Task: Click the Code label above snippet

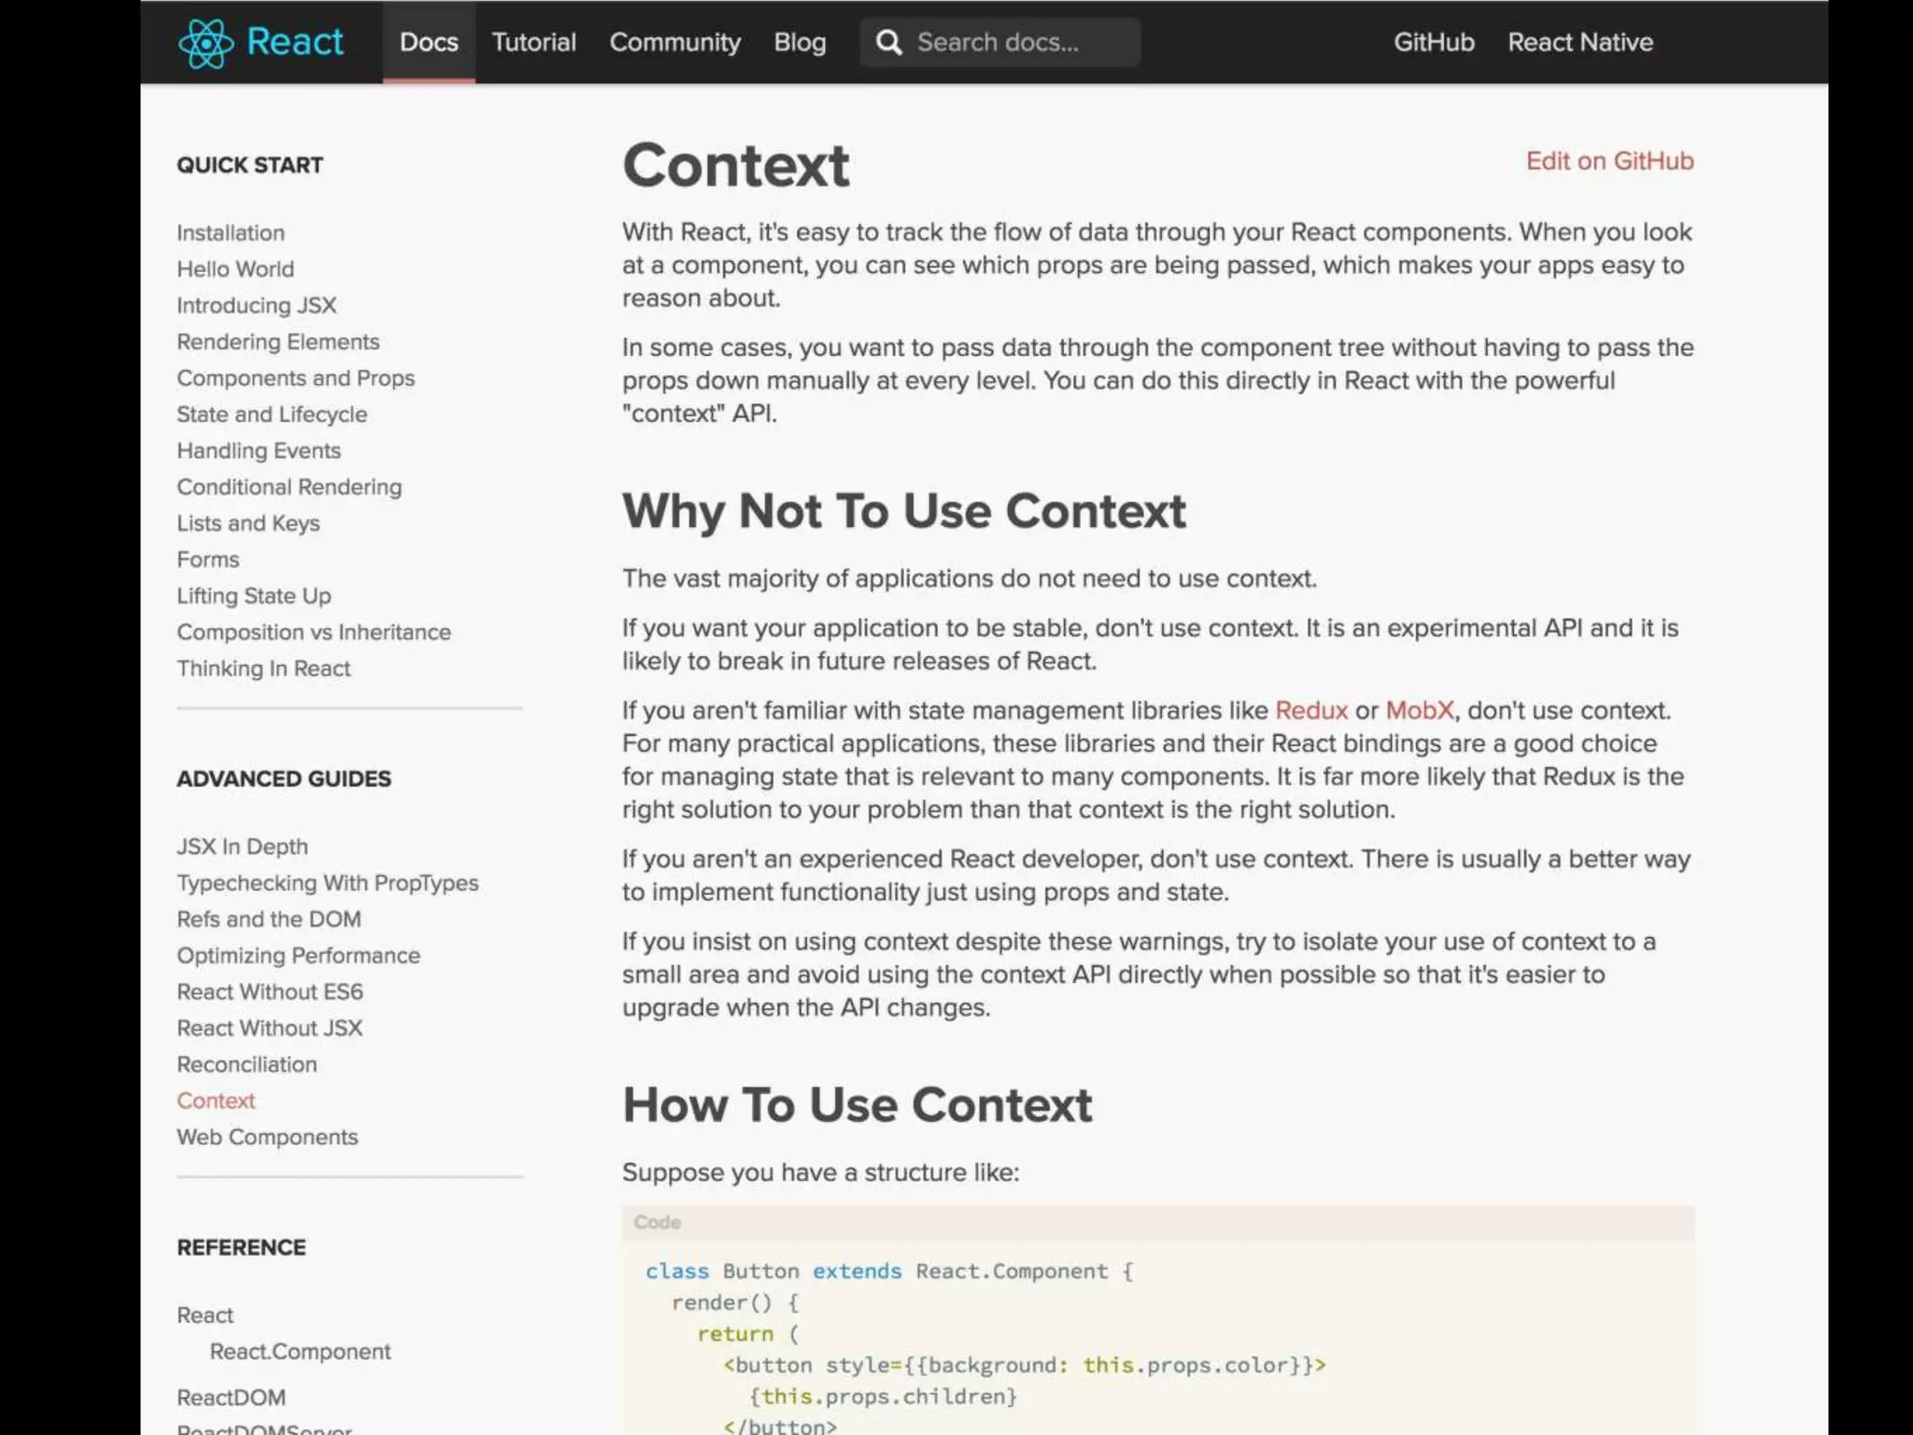Action: (x=658, y=1222)
